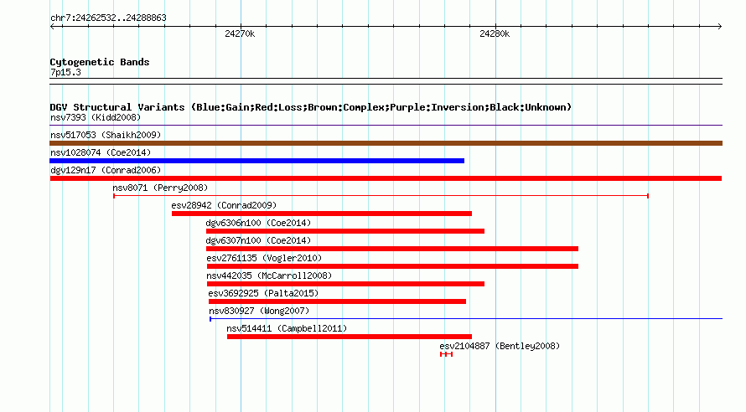The width and height of the screenshot is (746, 412).
Task: Select the thin blue nsv830927 gain line
Action: tap(466, 319)
